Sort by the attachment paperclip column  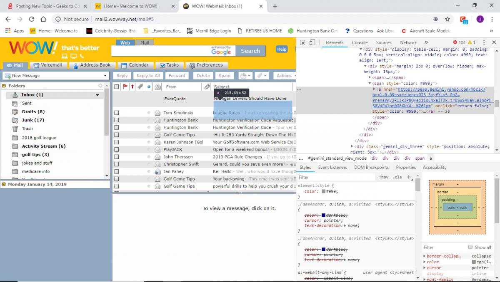pyautogui.click(x=207, y=87)
